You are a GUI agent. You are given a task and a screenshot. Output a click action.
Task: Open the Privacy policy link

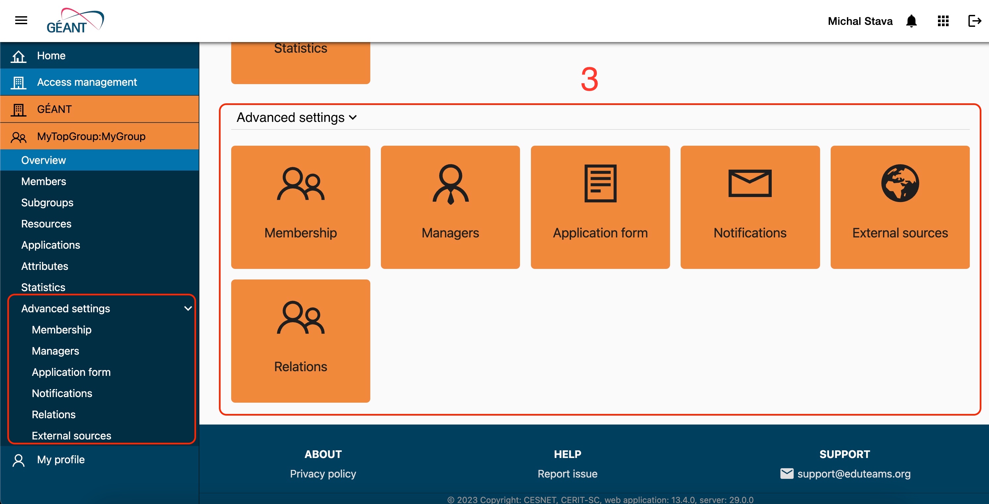pyautogui.click(x=323, y=474)
